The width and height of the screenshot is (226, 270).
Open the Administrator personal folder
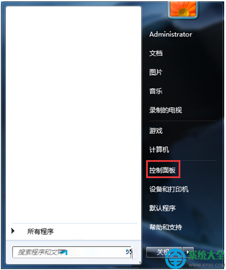point(170,34)
